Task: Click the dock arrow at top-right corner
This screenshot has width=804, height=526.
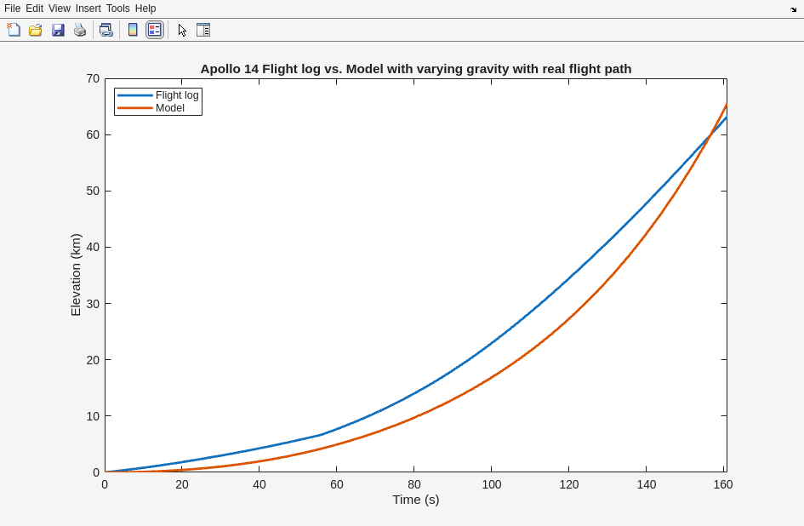Action: pyautogui.click(x=793, y=9)
